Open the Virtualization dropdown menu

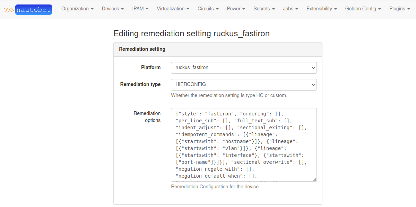tap(173, 9)
